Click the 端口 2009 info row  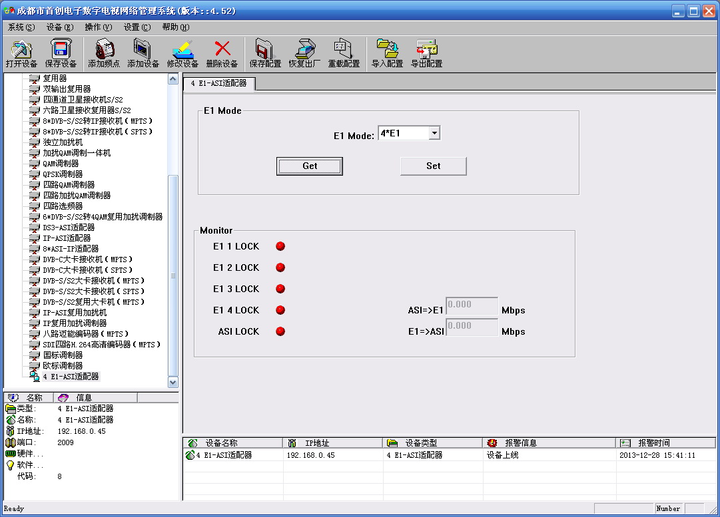click(x=39, y=442)
